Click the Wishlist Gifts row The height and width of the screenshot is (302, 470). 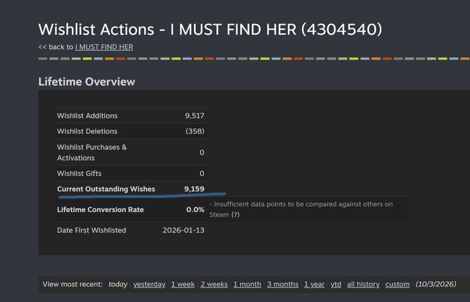[x=131, y=173]
